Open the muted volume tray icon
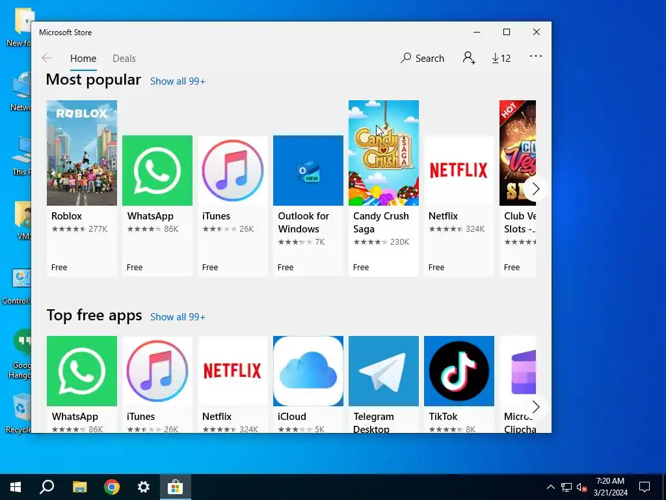The width and height of the screenshot is (666, 500). coord(581,487)
